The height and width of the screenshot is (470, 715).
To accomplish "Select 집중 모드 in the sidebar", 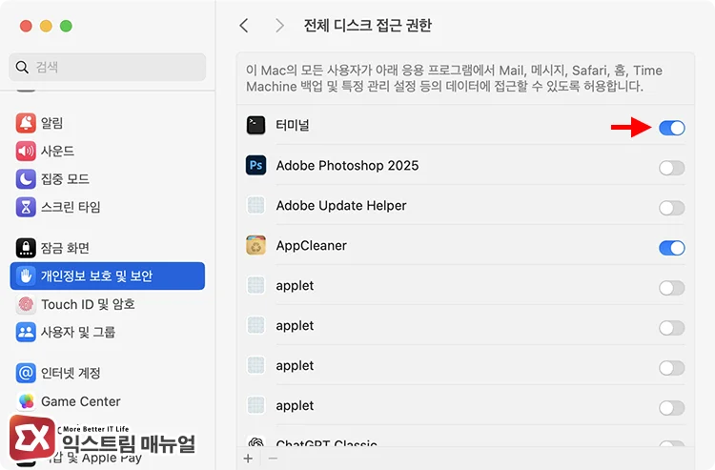I will (x=107, y=178).
